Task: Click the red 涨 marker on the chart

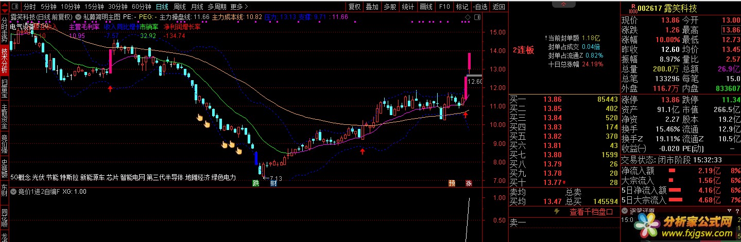Action: click(x=469, y=183)
